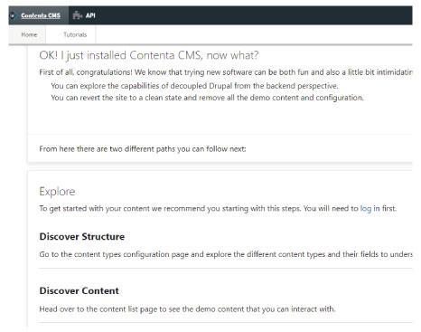The width and height of the screenshot is (421, 332).
Task: Click the 'Head over to the content list page' text
Action: pyautogui.click(x=187, y=309)
